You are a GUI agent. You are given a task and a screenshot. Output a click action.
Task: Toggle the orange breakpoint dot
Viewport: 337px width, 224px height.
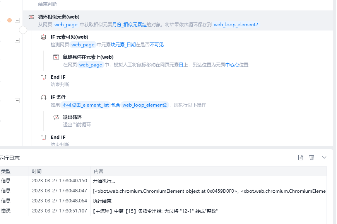click(x=9, y=20)
